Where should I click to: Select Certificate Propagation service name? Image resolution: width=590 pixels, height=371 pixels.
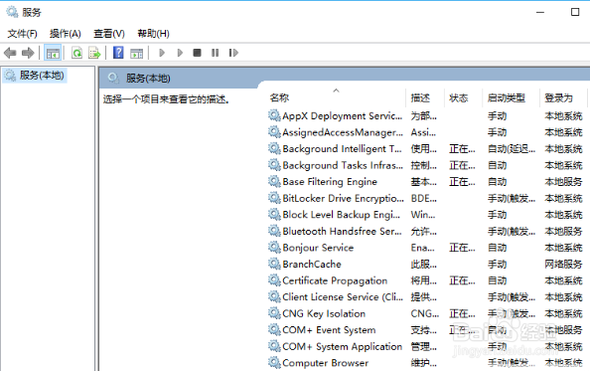click(x=335, y=280)
